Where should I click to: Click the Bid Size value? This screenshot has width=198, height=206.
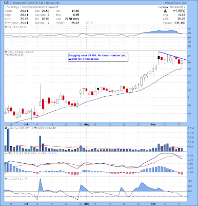coord(48,23)
